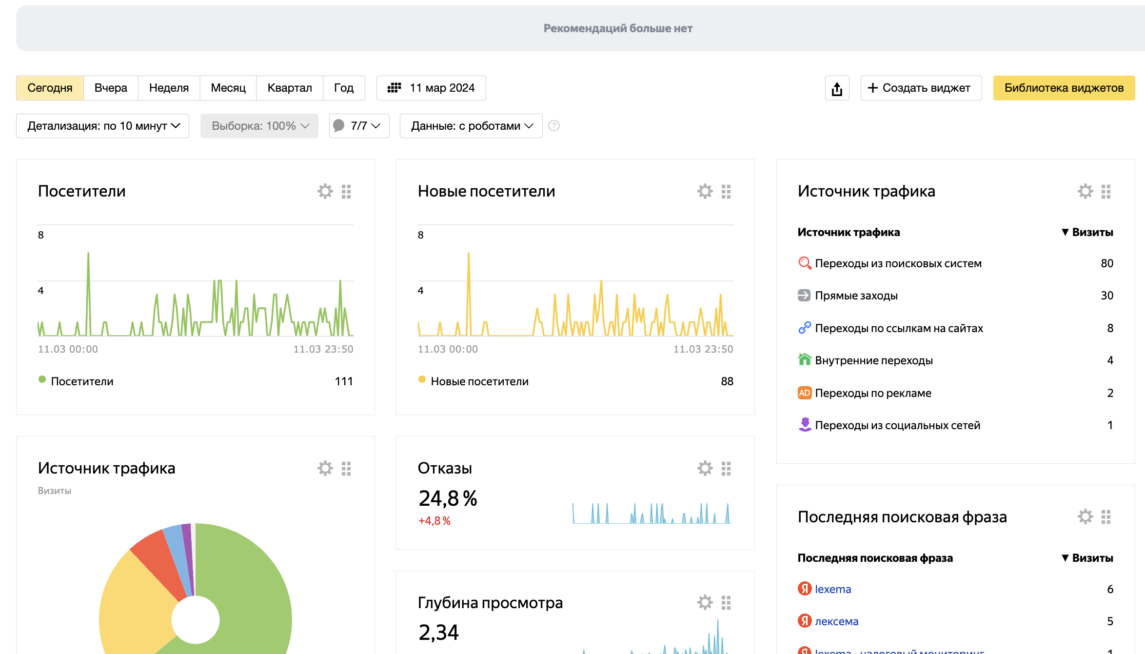The width and height of the screenshot is (1145, 654).
Task: Open settings gear of Отказы widget
Action: [705, 468]
